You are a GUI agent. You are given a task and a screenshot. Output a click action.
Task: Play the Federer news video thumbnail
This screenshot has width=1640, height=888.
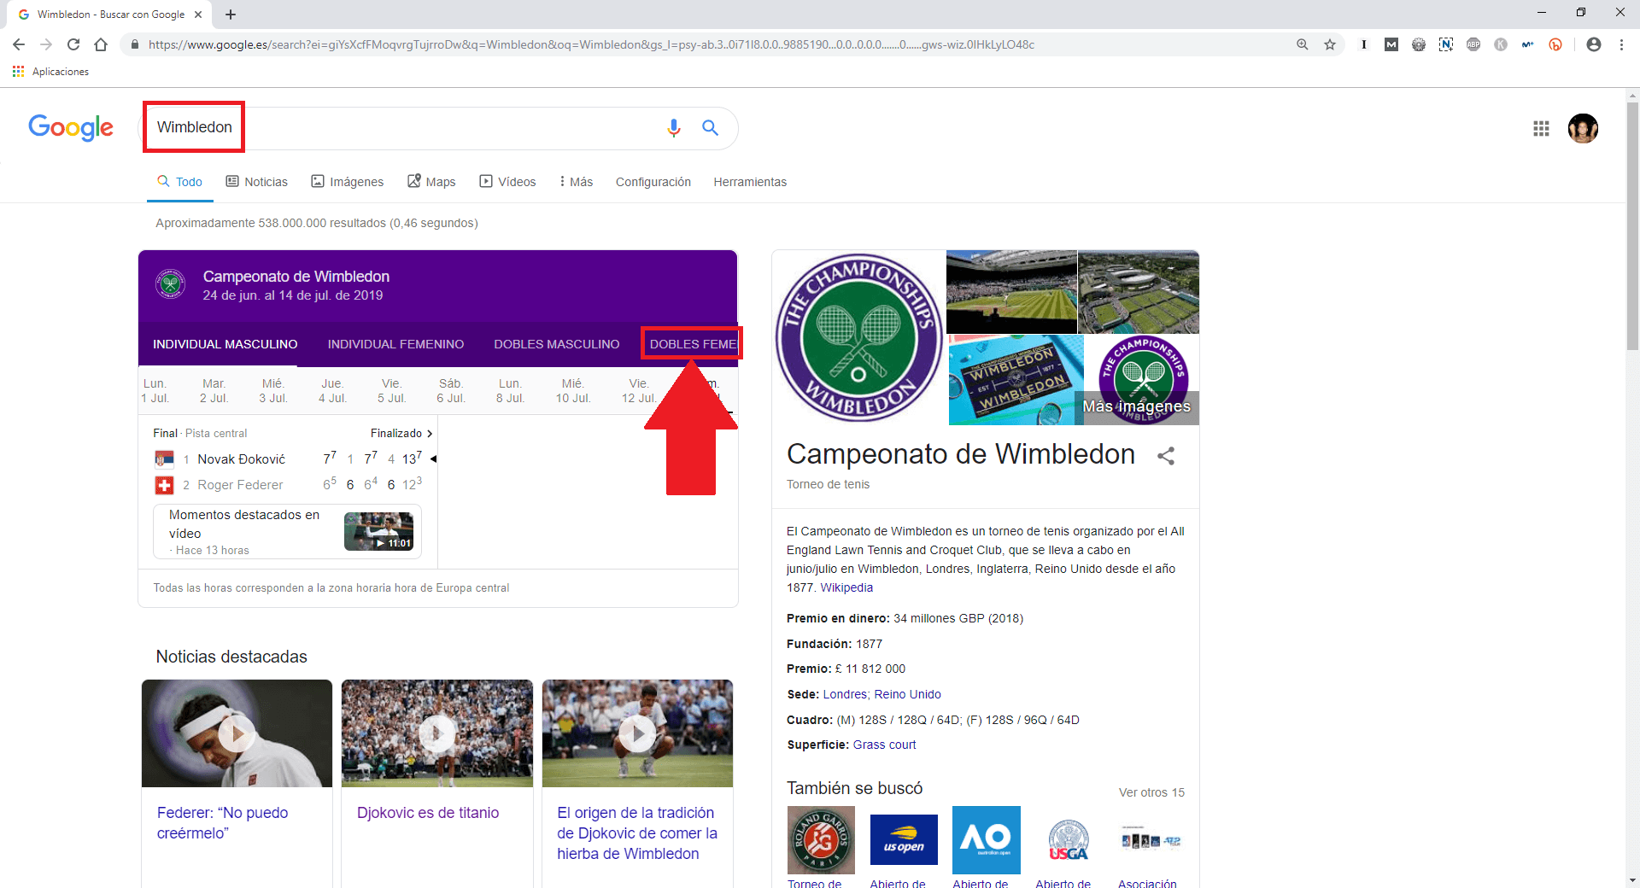coord(237,733)
